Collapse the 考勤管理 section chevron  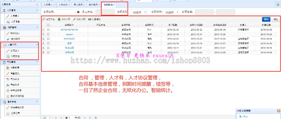click(37, 62)
